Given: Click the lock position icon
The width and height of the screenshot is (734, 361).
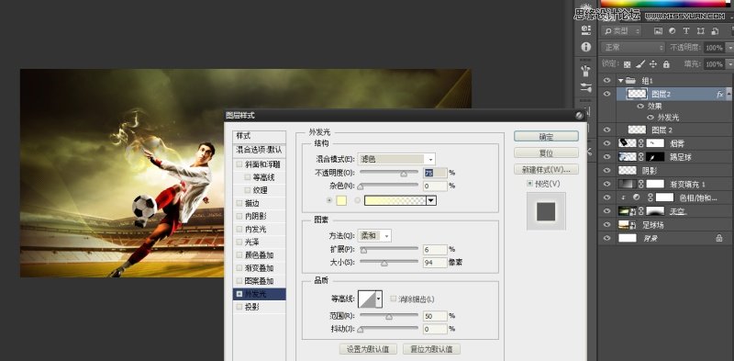Looking at the screenshot, I should coord(653,64).
